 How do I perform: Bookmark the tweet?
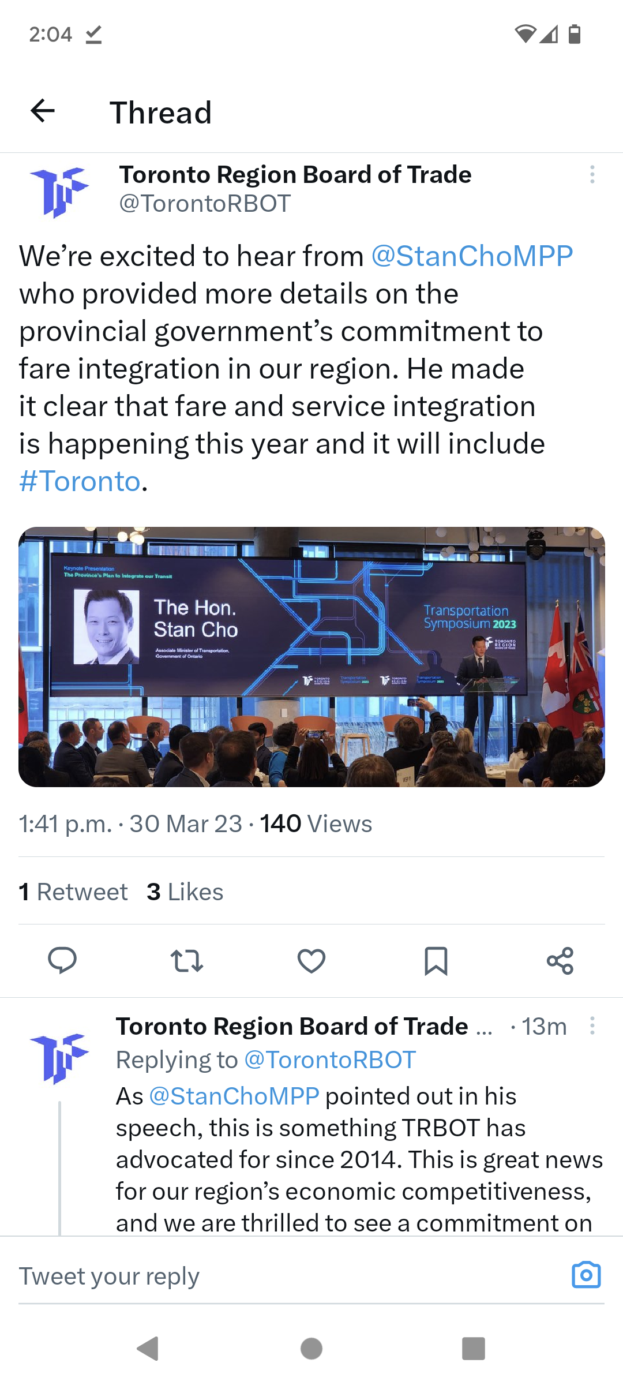436,960
